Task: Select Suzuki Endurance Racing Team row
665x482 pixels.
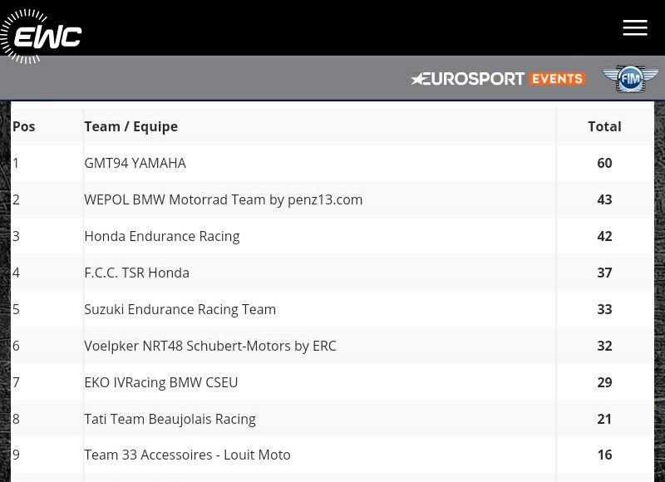Action: click(x=180, y=310)
